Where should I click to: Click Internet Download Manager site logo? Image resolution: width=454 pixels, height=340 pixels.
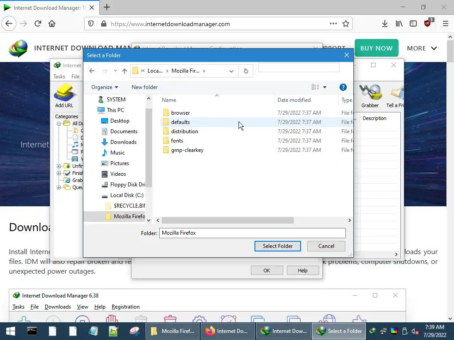click(x=18, y=48)
